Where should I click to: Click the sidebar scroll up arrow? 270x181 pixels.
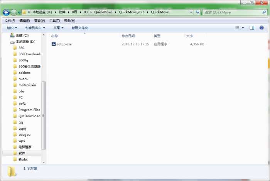tap(44, 35)
